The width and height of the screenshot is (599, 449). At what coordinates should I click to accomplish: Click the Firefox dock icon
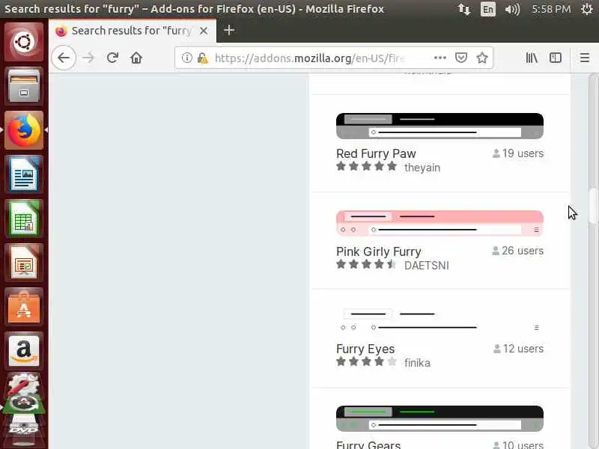[24, 130]
